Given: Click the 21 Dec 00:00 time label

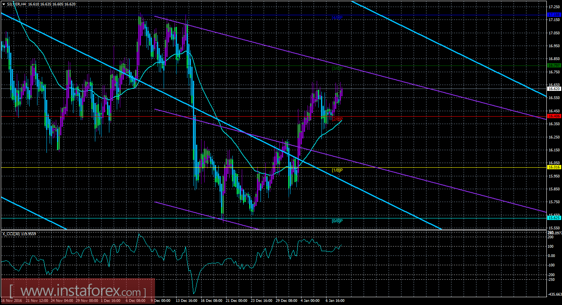Looking at the screenshot, I should 236,301.
